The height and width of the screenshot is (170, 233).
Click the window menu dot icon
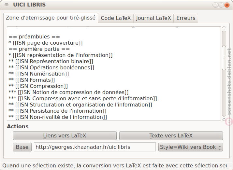pyautogui.click(x=7, y=5)
